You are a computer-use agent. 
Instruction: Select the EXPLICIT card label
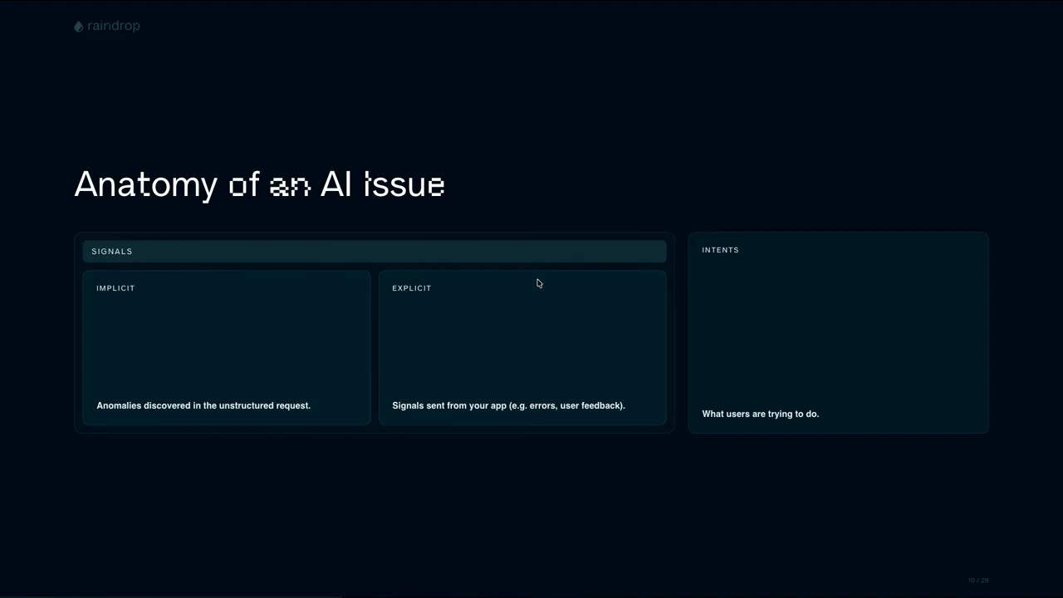tap(412, 288)
